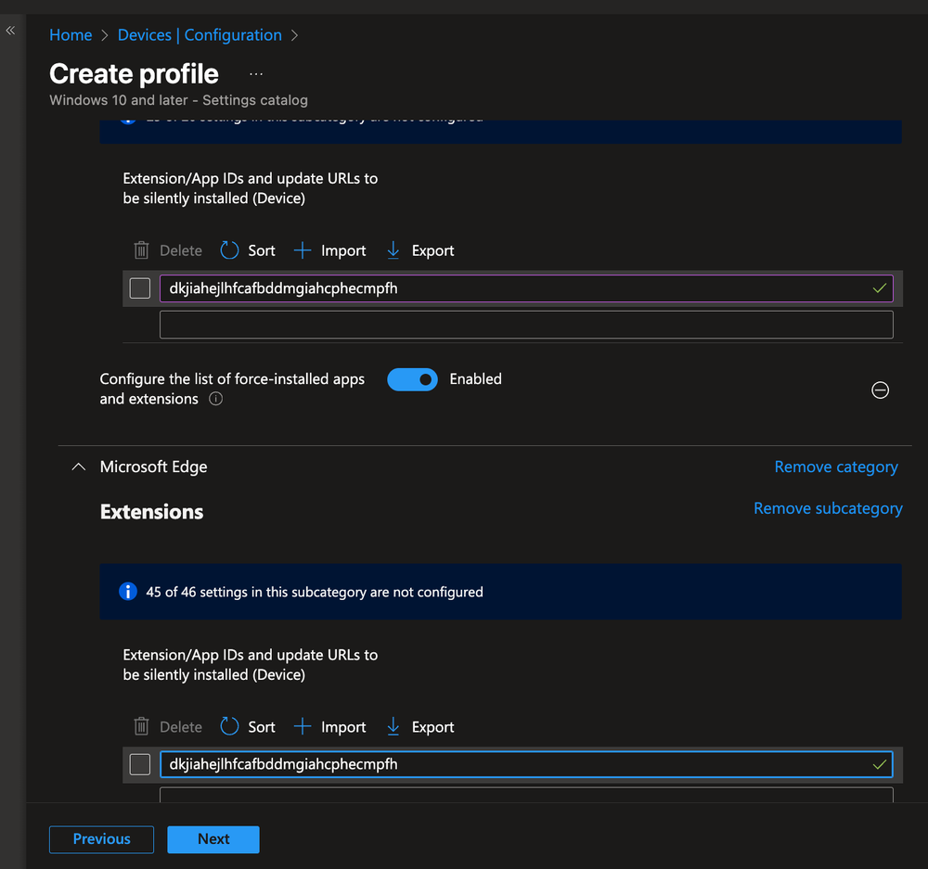Image resolution: width=928 pixels, height=869 pixels.
Task: Remove force-installed apps setting with minus icon
Action: [x=880, y=390]
